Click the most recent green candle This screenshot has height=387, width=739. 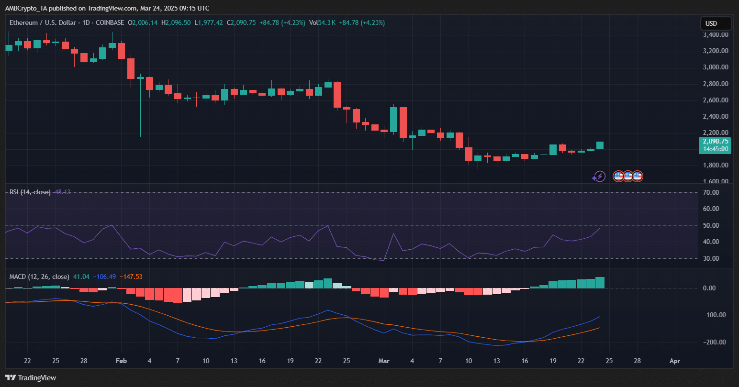(600, 145)
